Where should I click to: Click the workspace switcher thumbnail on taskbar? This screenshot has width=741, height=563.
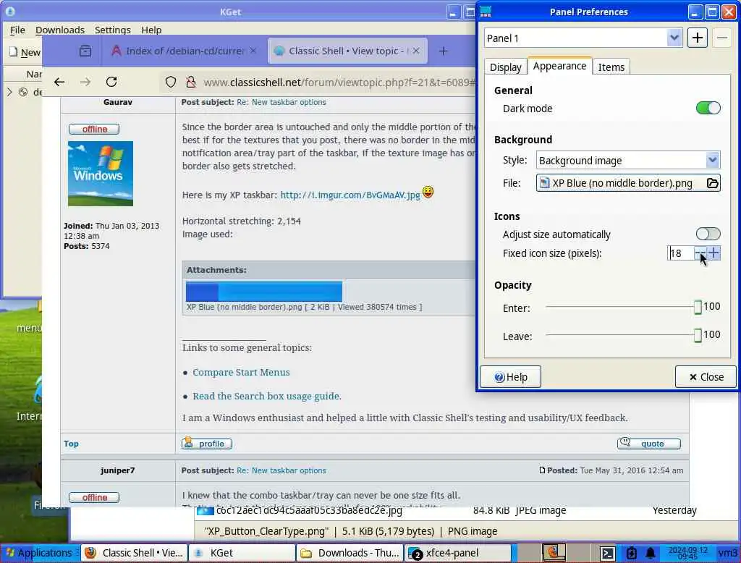[554, 553]
